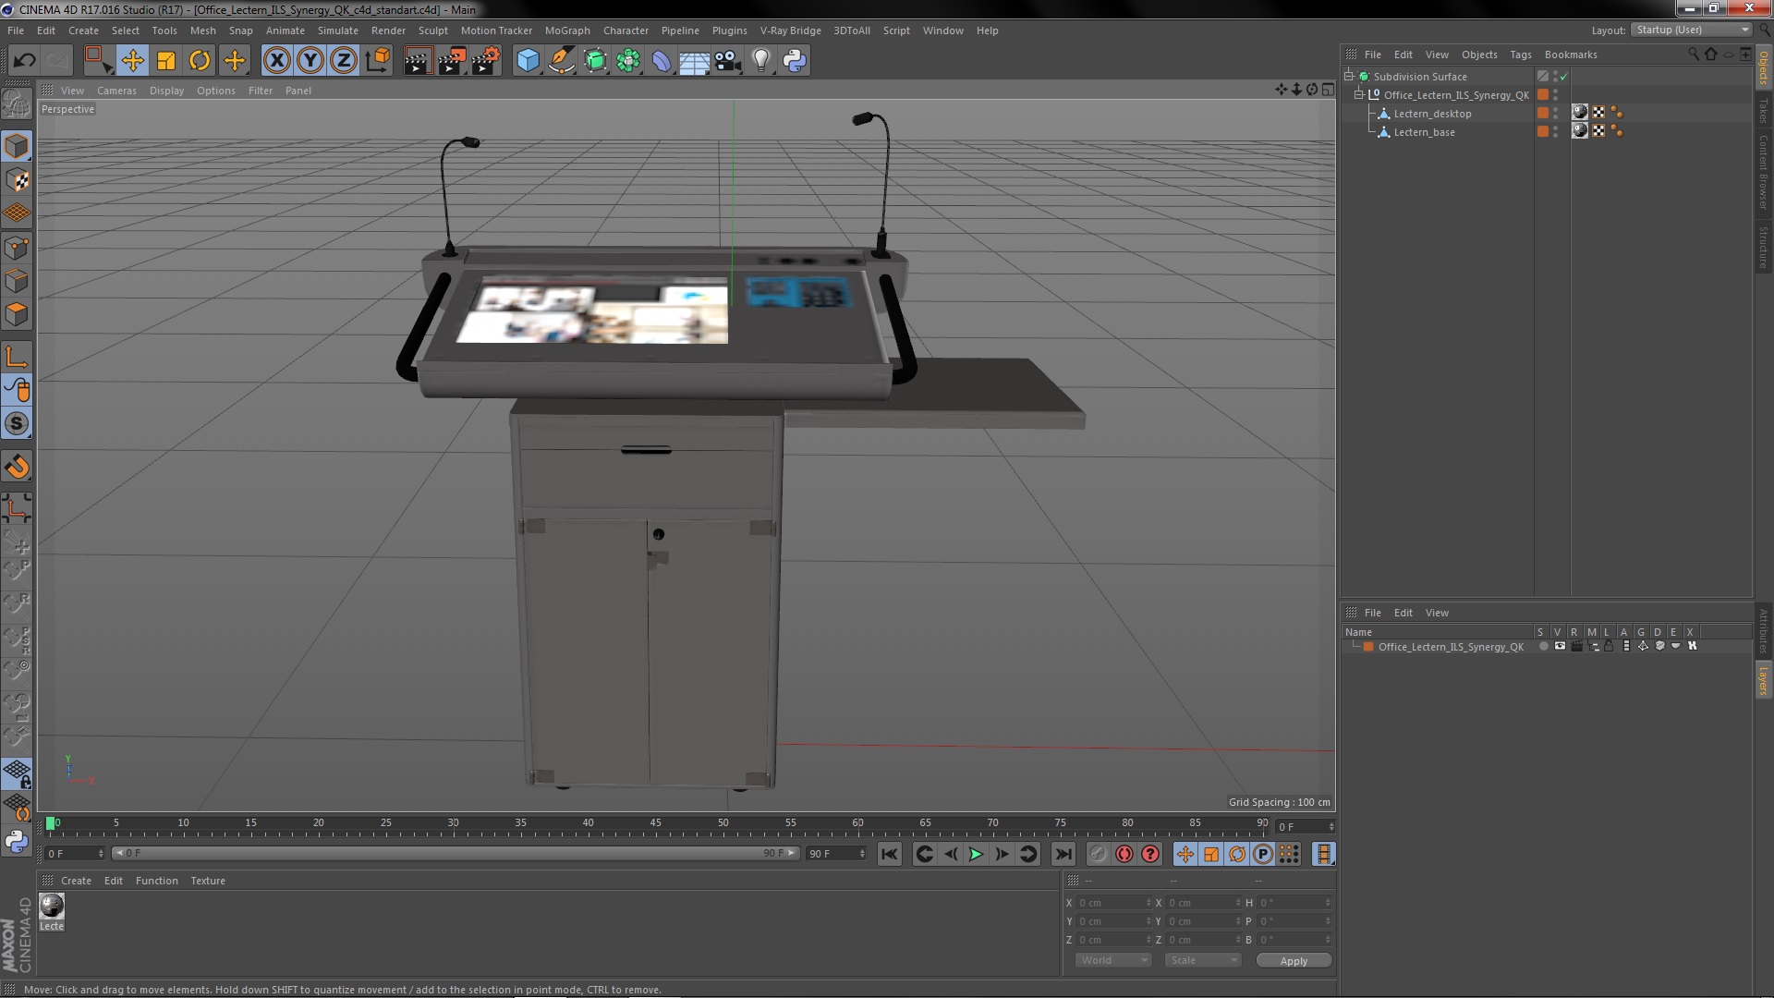Screen dimensions: 1774x998
Task: Click timeline frame input field
Action: 69,853
